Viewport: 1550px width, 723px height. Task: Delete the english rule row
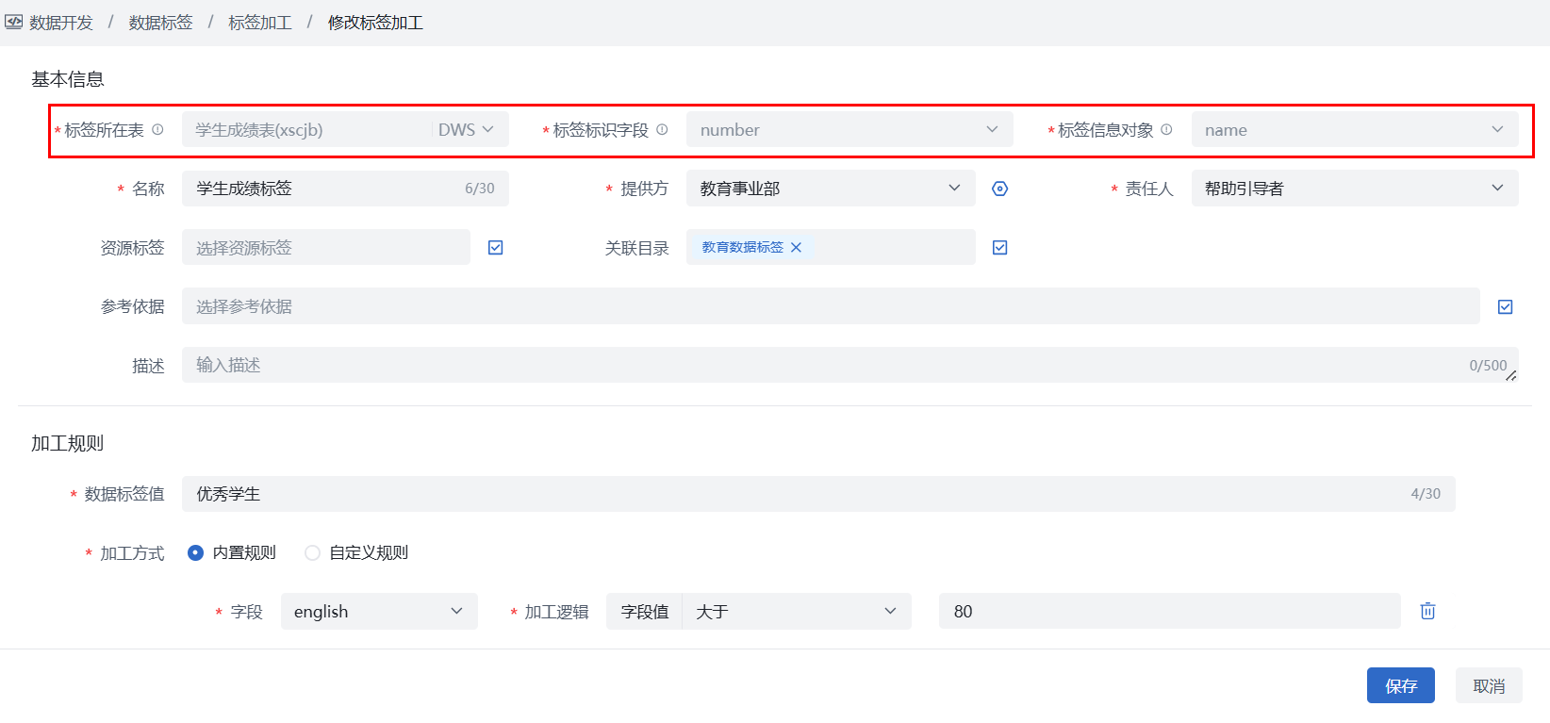[x=1427, y=611]
